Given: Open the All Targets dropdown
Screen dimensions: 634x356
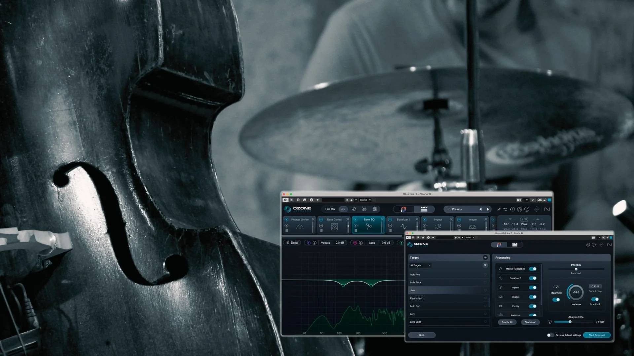Looking at the screenshot, I should click(x=420, y=265).
